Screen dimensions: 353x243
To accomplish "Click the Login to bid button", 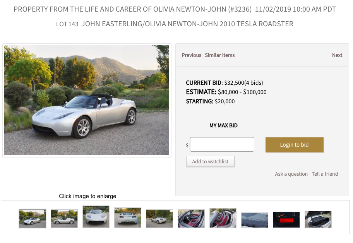I will [295, 145].
